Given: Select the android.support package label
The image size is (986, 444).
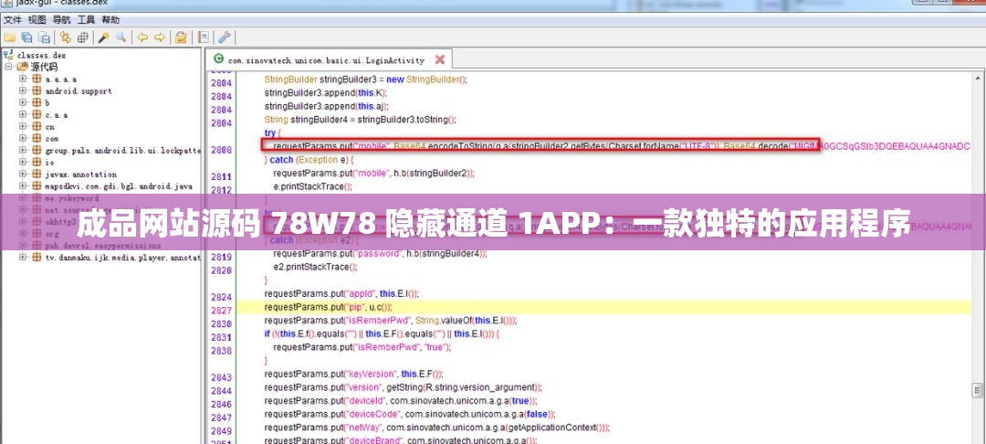Looking at the screenshot, I should point(79,91).
